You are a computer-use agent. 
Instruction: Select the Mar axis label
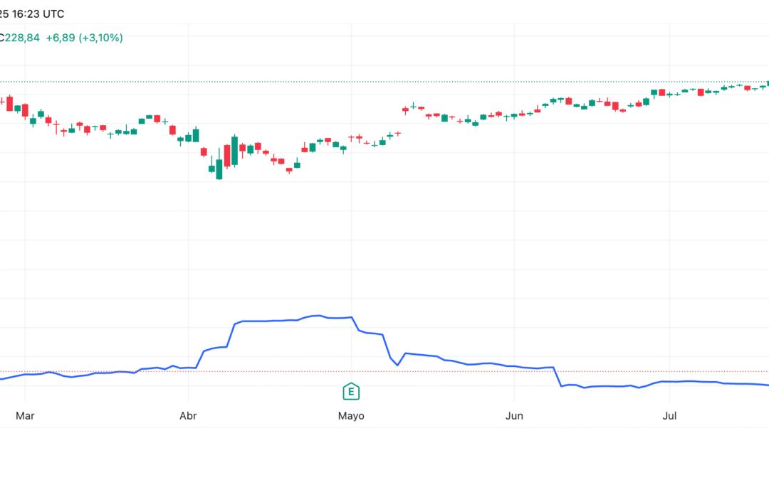[26, 416]
